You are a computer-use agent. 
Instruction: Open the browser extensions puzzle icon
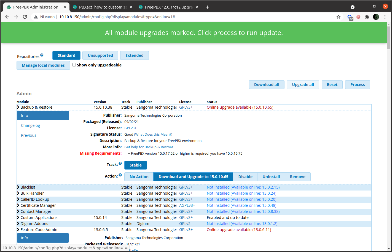pos(367,17)
